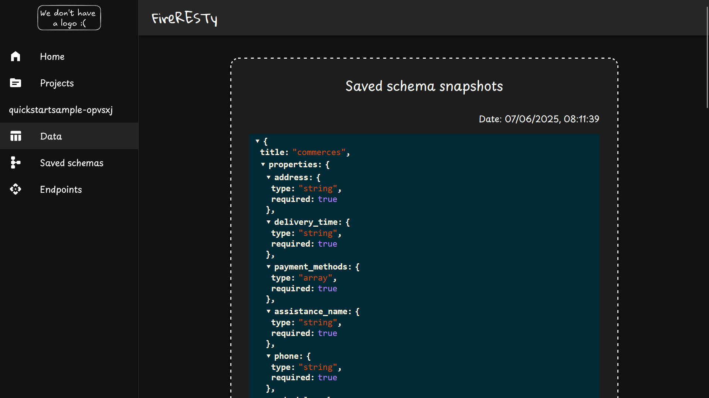Open the Home menu item
Image resolution: width=709 pixels, height=398 pixels.
[x=52, y=56]
